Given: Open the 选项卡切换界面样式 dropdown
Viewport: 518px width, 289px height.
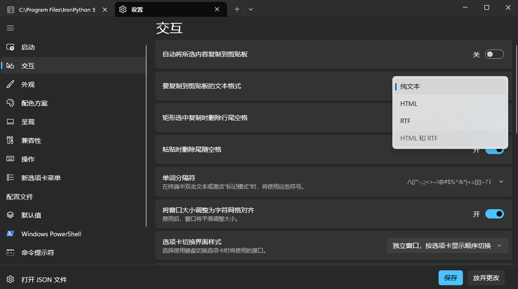Looking at the screenshot, I should pos(447,246).
